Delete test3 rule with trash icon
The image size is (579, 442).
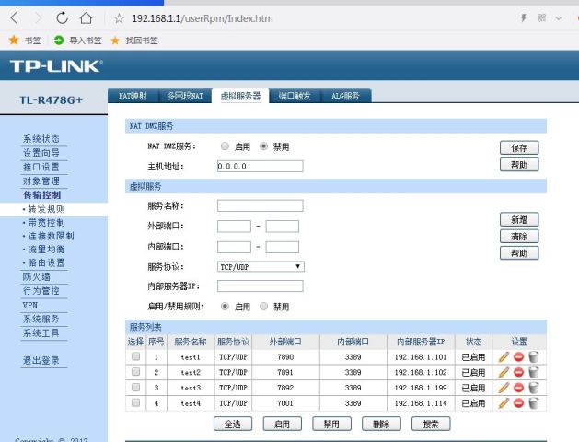534,388
